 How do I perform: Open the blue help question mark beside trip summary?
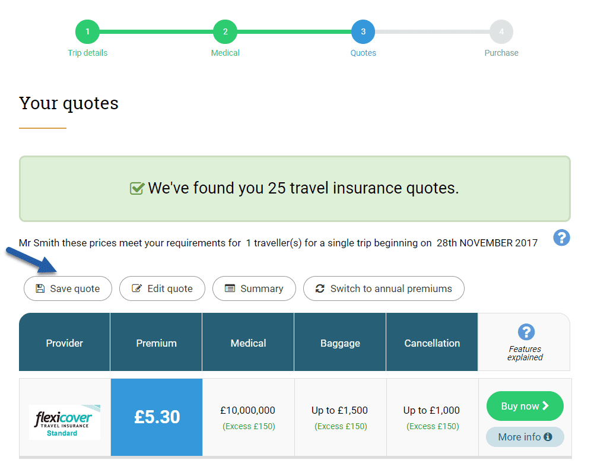(x=561, y=237)
